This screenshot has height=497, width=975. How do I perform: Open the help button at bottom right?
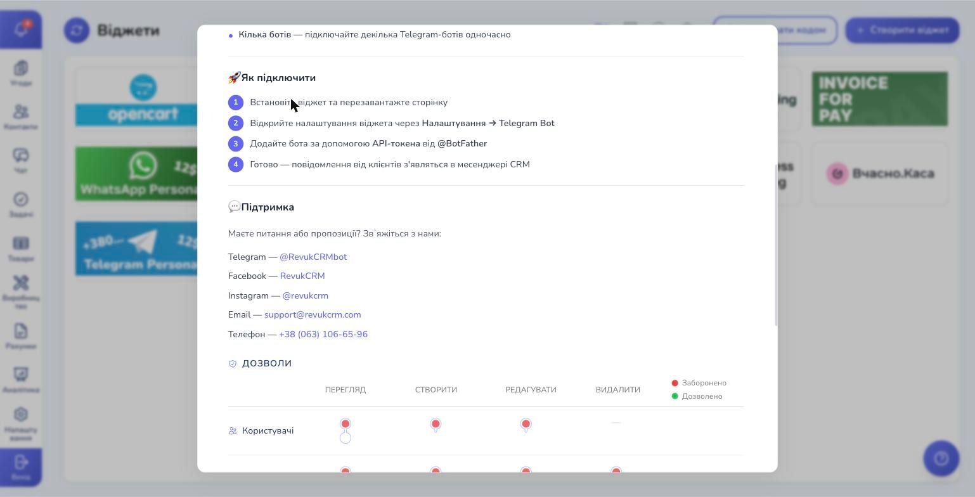click(x=941, y=458)
